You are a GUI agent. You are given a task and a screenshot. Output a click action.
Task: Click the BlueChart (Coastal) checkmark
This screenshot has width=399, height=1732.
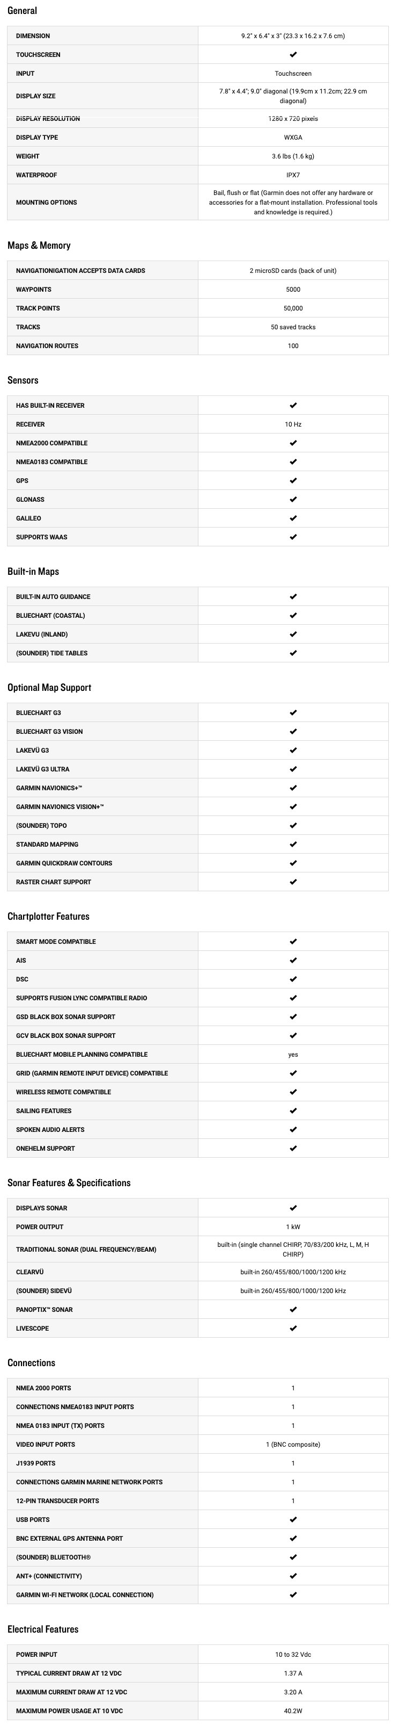point(293,615)
